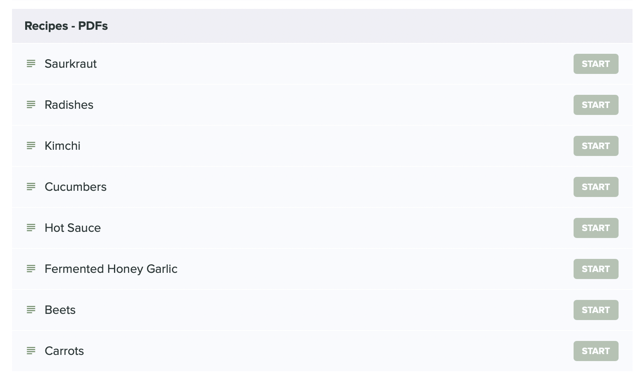Select the document icon beside Hot Sauce
The height and width of the screenshot is (387, 643).
pos(31,228)
